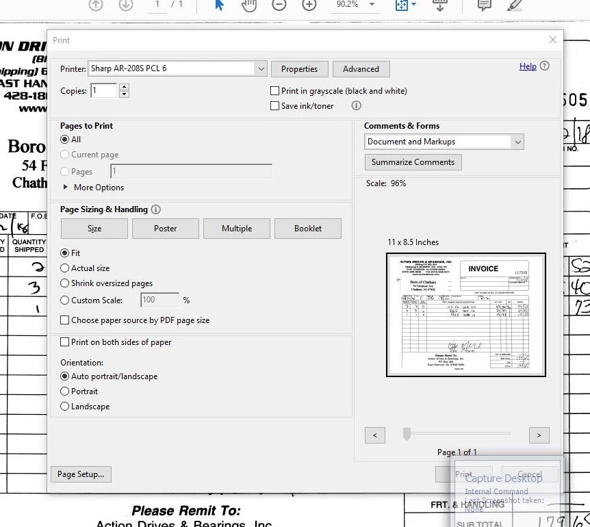590x527 pixels.
Task: Select the highlighter pen tool
Action: click(515, 5)
